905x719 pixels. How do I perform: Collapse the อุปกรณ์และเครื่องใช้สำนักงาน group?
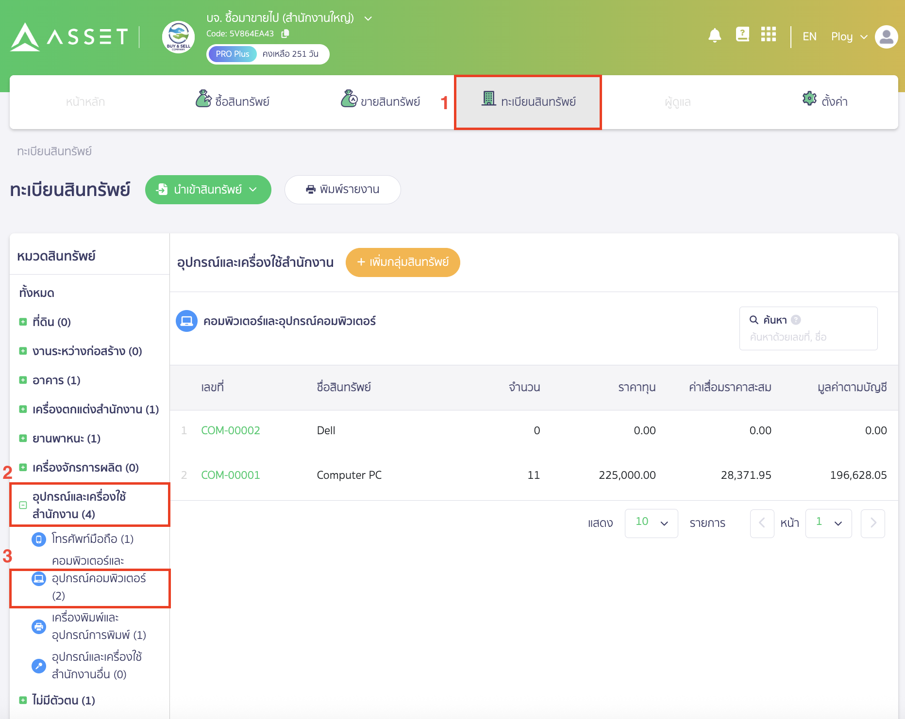point(22,505)
